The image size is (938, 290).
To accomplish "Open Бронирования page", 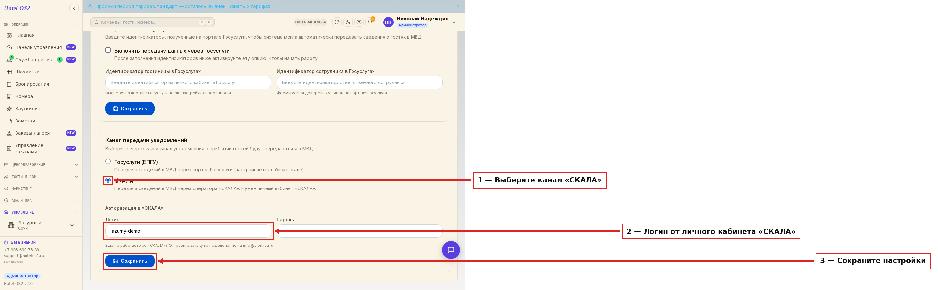I will [x=41, y=84].
